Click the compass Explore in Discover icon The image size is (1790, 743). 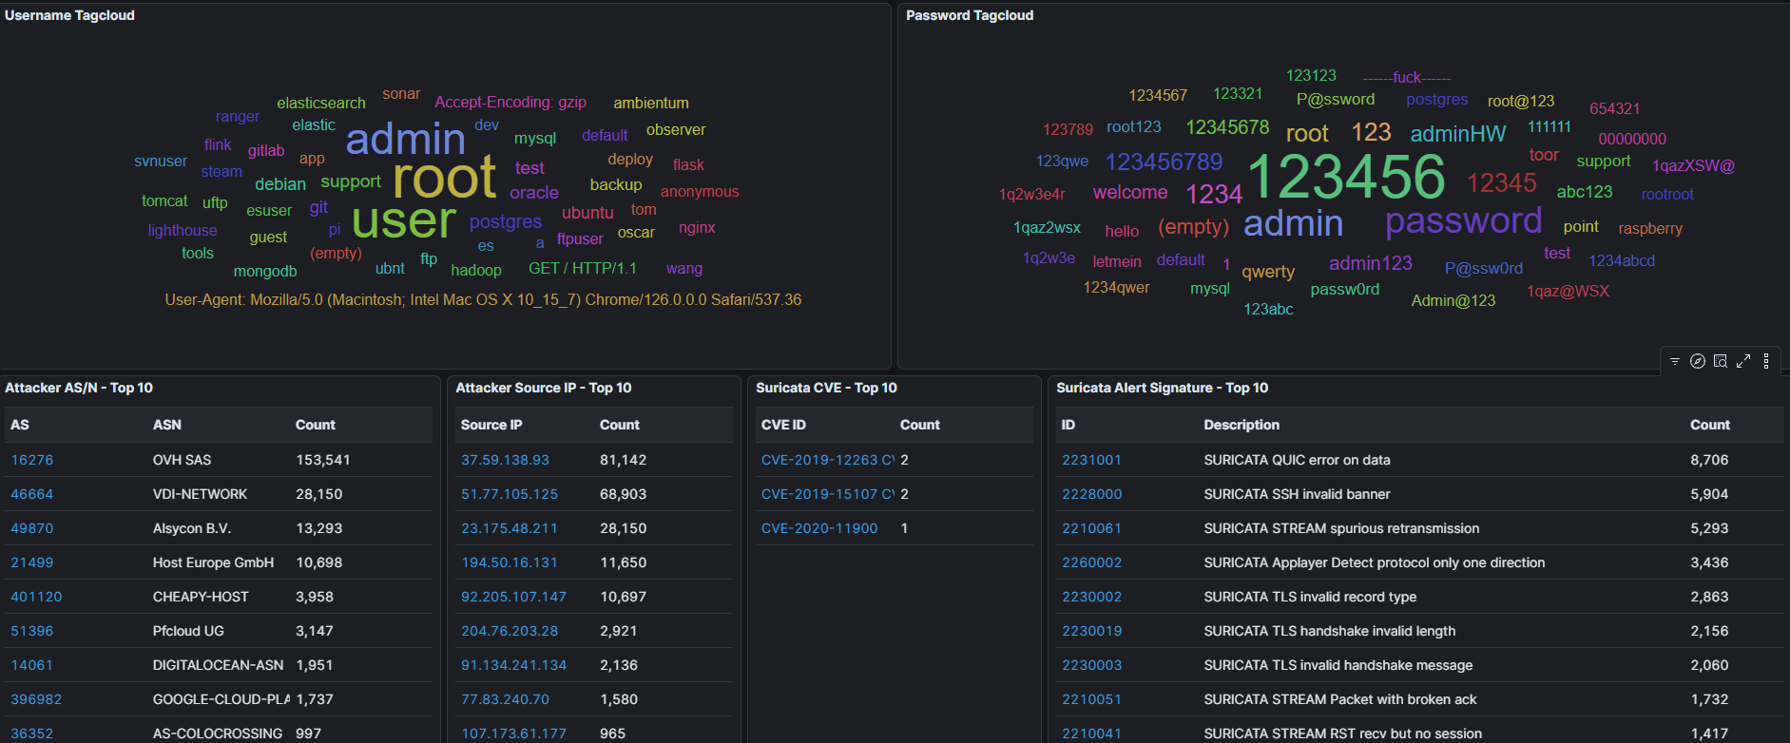(x=1698, y=361)
